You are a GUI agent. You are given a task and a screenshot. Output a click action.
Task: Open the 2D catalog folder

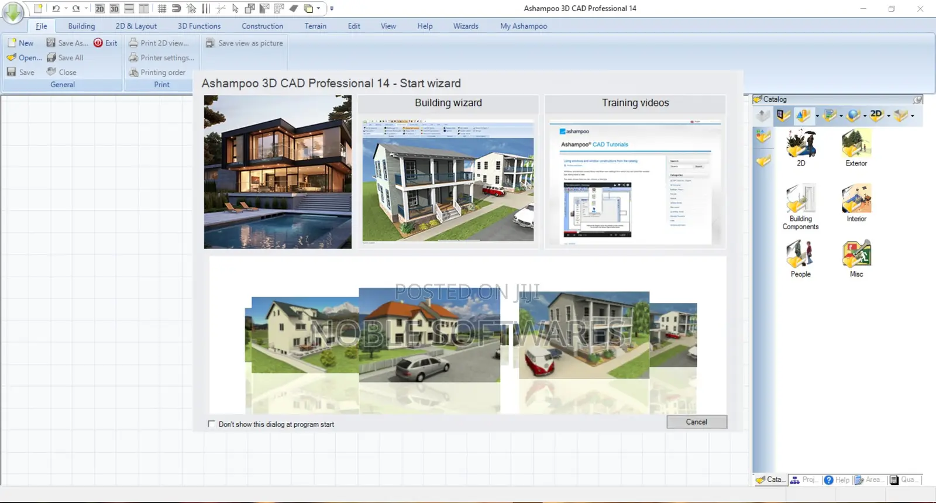(801, 148)
